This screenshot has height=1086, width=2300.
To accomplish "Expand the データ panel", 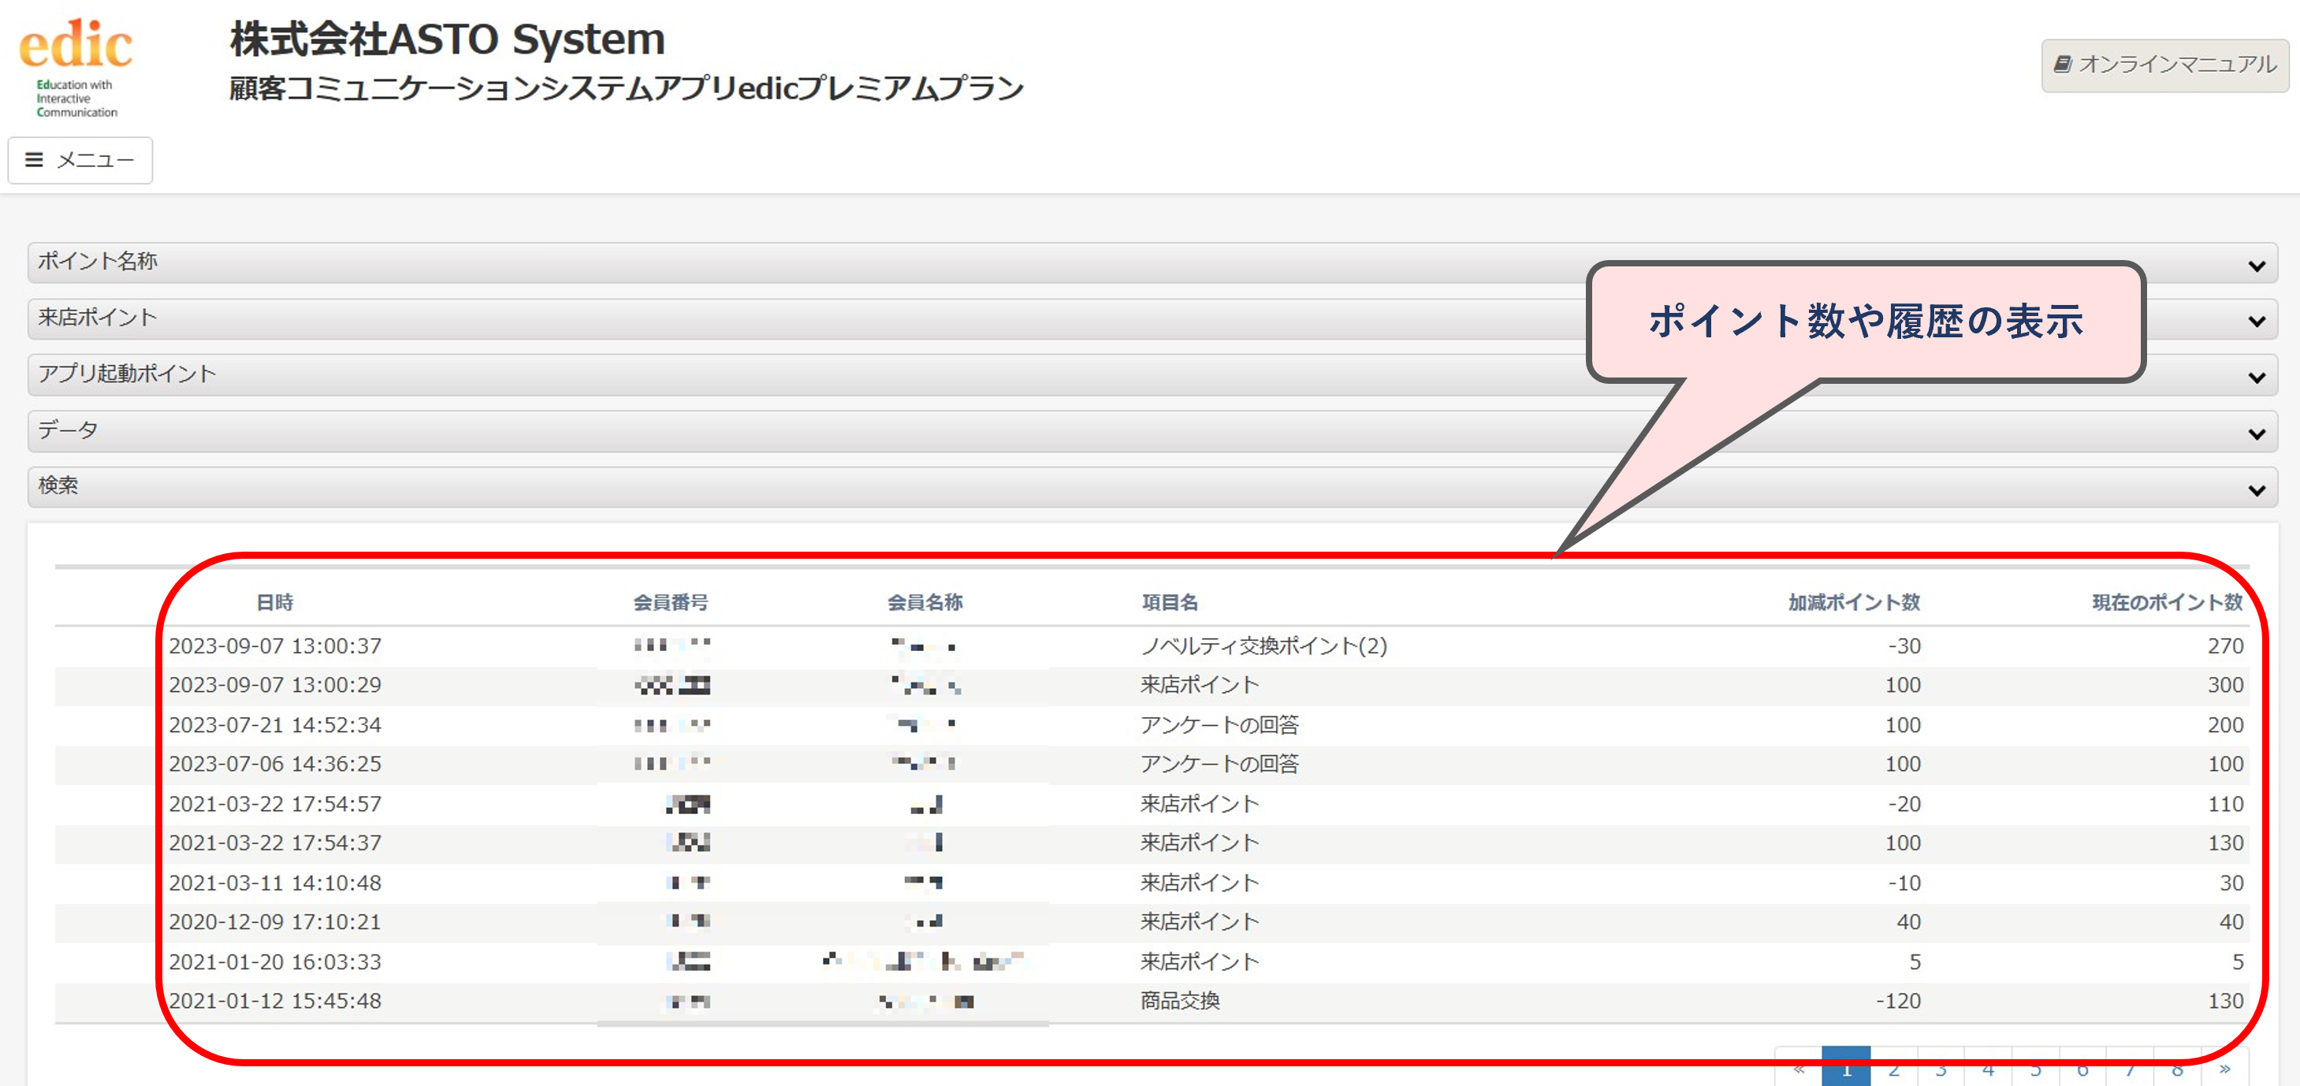I will pyautogui.click(x=1152, y=430).
